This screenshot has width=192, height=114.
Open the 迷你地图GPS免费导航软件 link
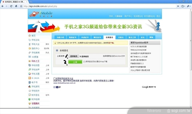tap(141, 53)
